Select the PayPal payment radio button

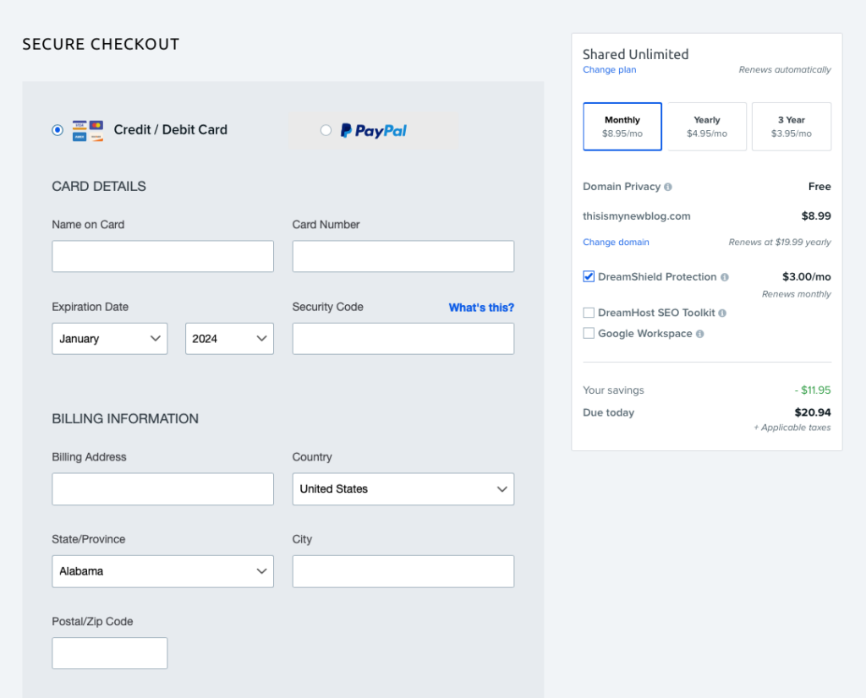pos(326,130)
